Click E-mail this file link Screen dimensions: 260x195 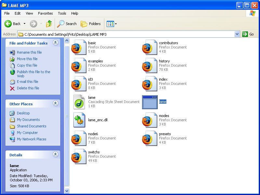pyautogui.click(x=28, y=82)
